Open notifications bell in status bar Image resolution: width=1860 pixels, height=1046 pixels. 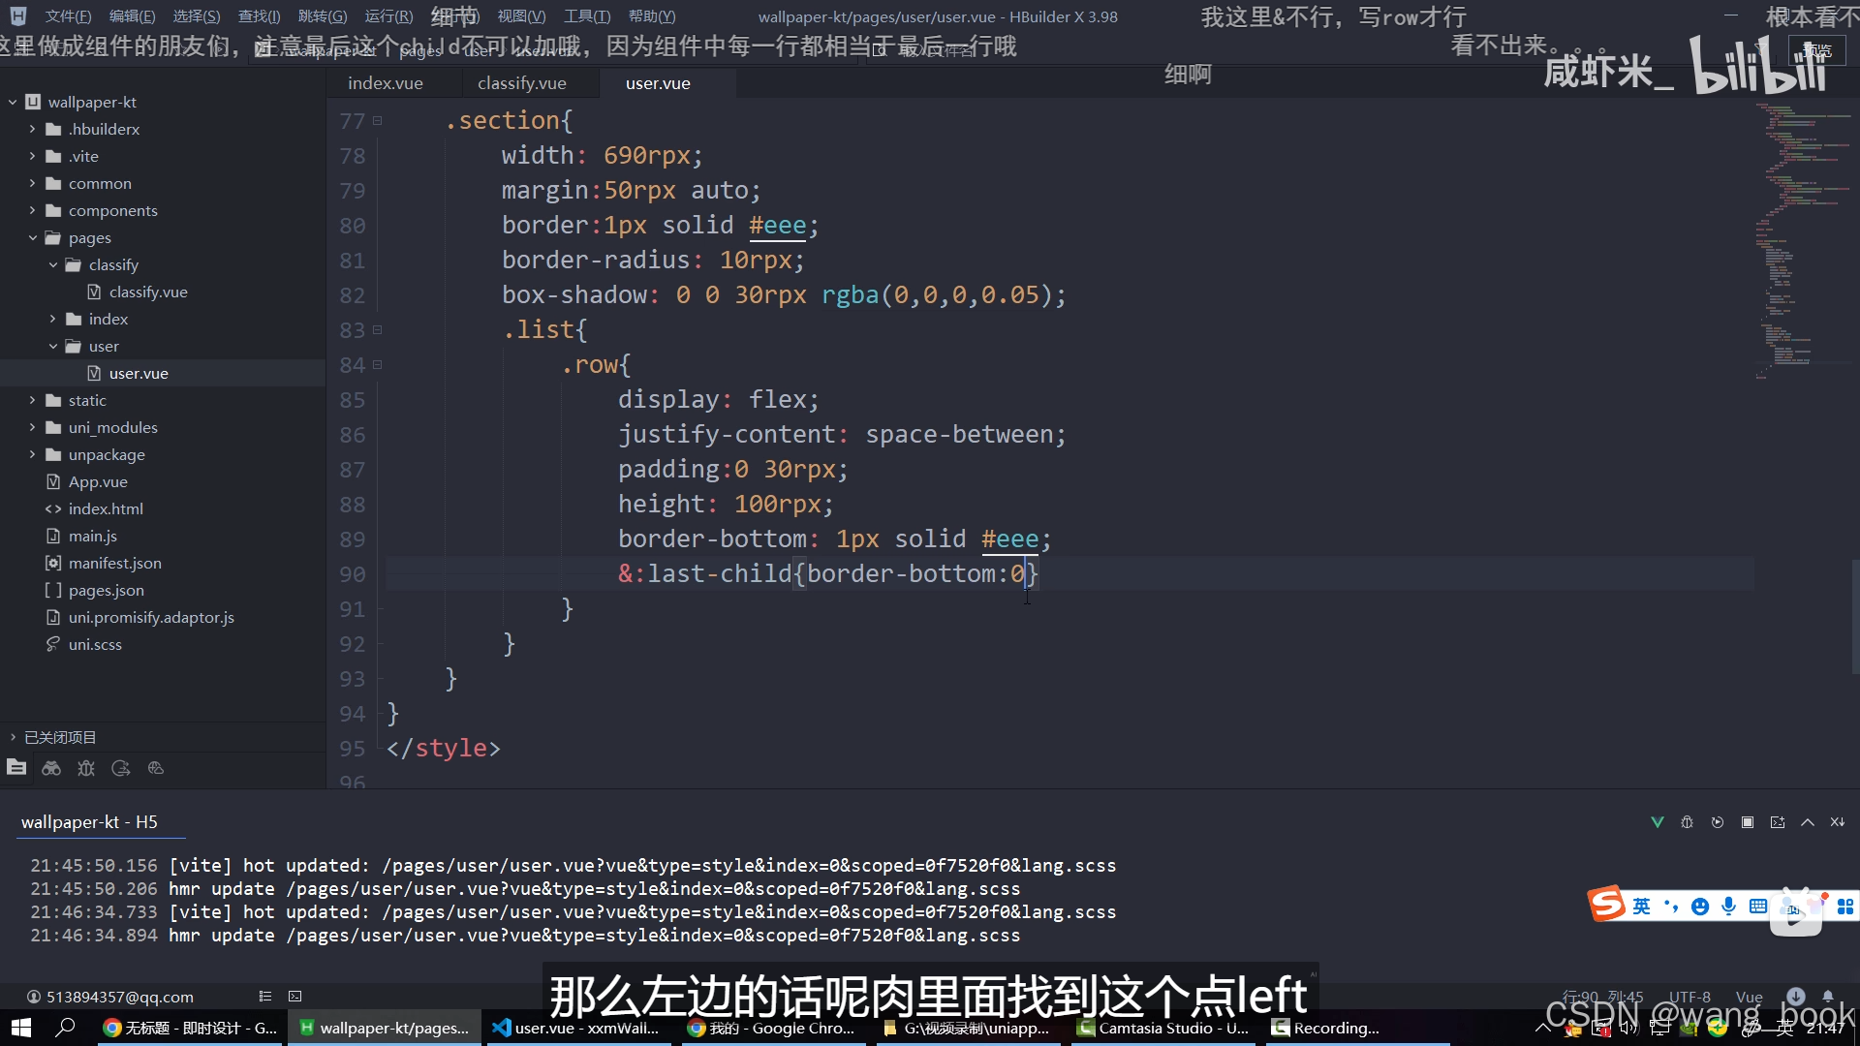(x=1828, y=996)
